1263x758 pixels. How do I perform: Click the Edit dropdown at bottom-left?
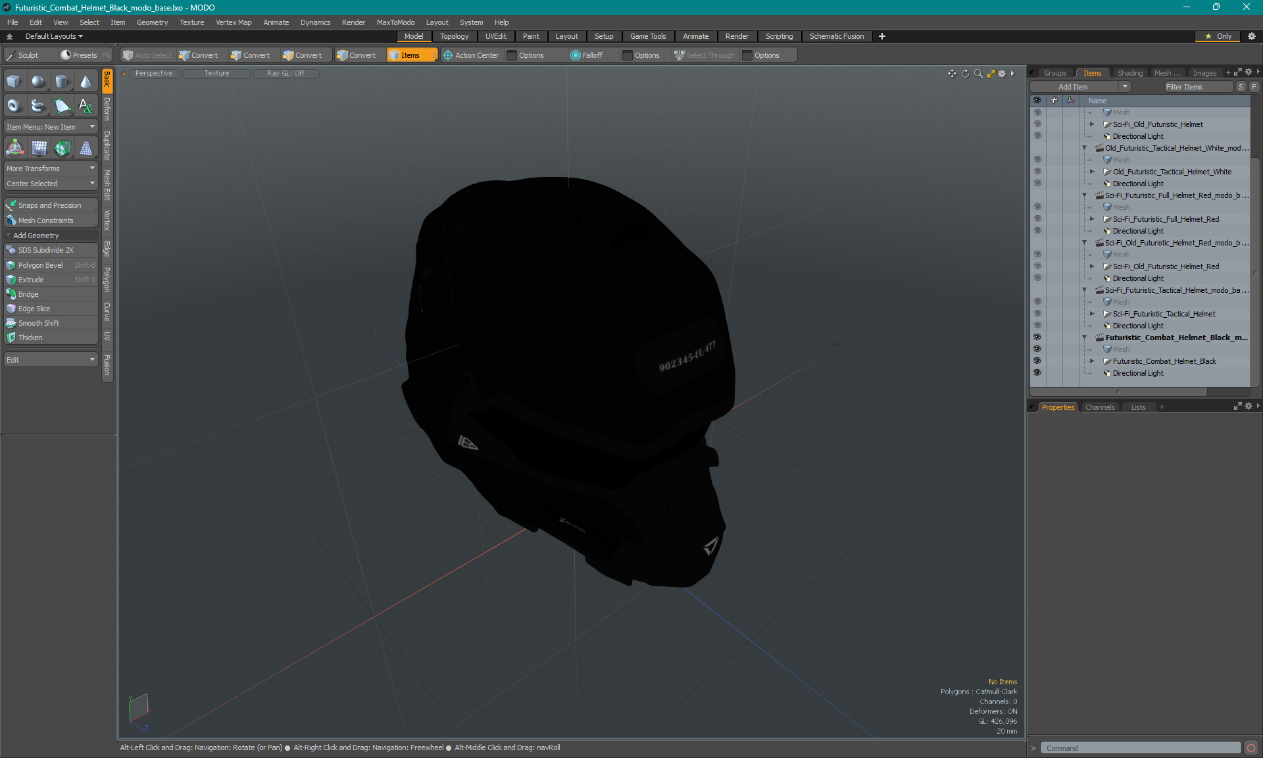pyautogui.click(x=49, y=359)
